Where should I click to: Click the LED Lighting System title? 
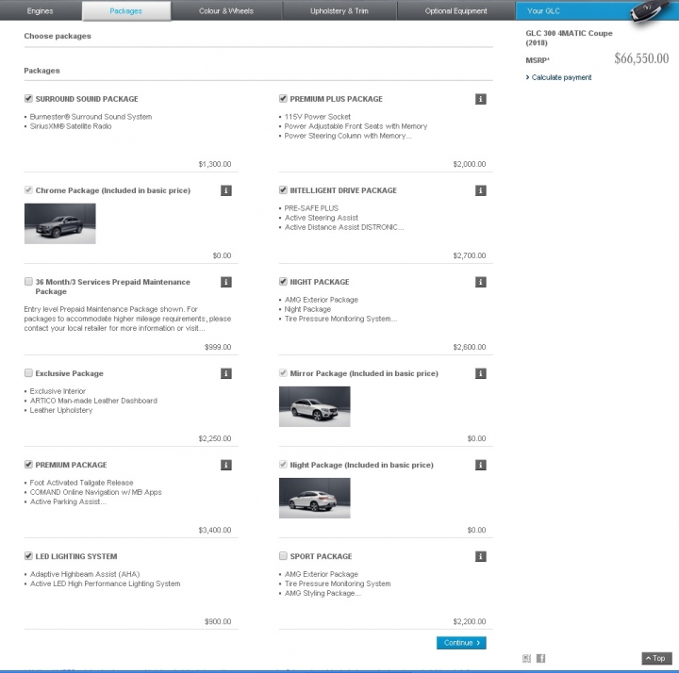[x=76, y=556]
